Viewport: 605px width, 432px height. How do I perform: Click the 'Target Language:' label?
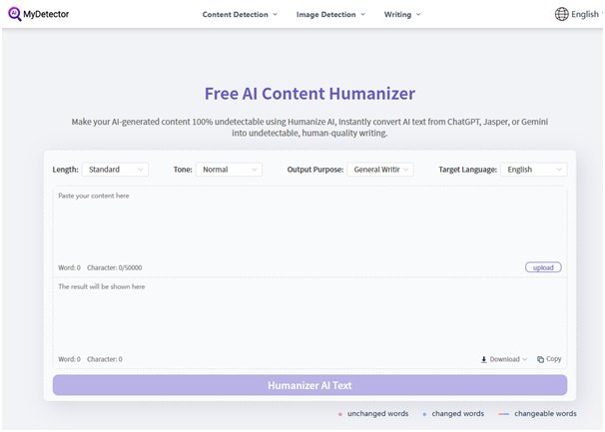click(467, 170)
